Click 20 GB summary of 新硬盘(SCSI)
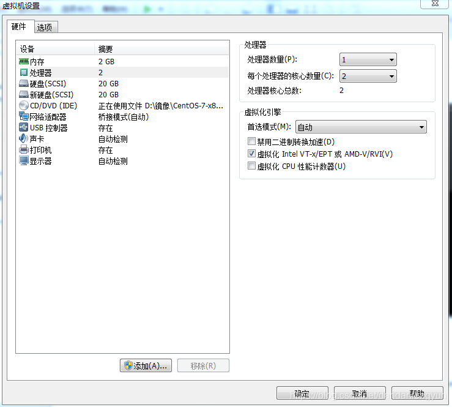Image resolution: width=452 pixels, height=407 pixels. pos(108,95)
